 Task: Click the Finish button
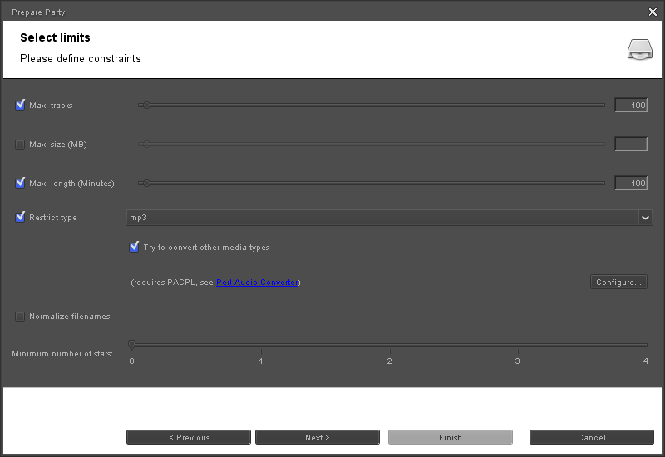(451, 438)
